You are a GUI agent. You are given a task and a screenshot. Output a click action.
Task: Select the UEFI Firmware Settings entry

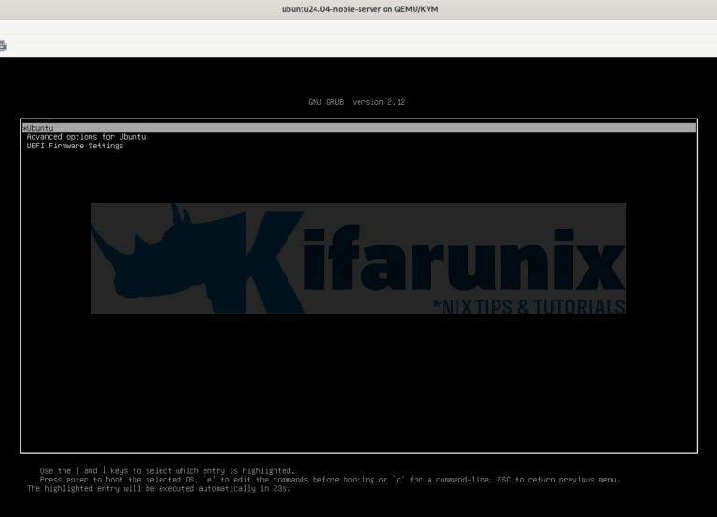[x=75, y=146]
